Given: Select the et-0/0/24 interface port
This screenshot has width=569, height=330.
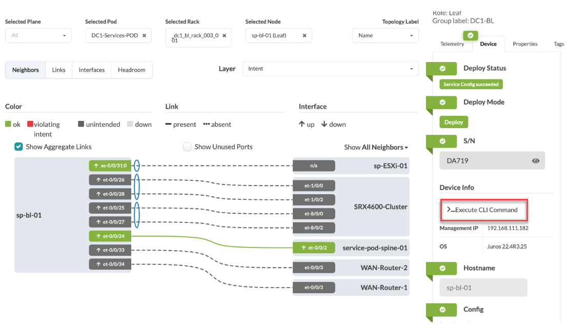Looking at the screenshot, I should (x=110, y=236).
